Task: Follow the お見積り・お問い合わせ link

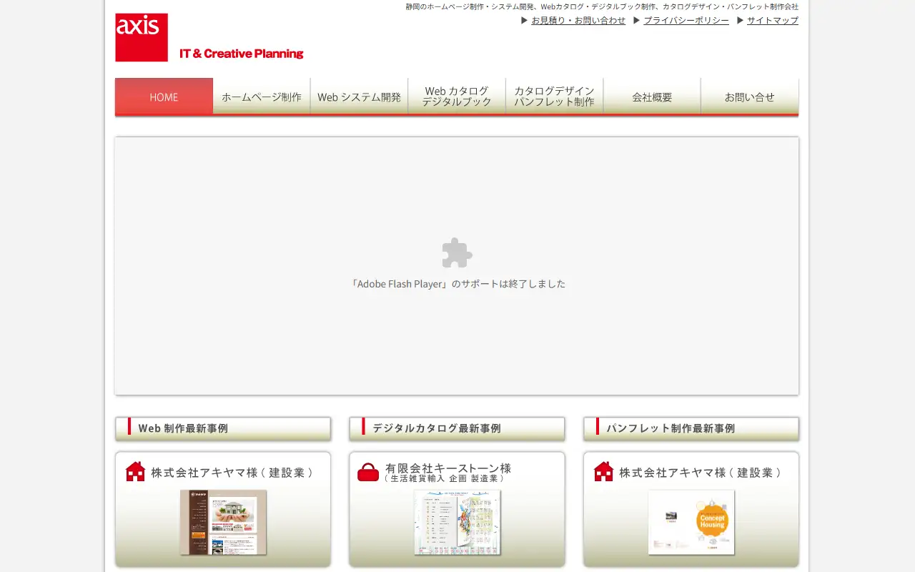Action: point(578,21)
